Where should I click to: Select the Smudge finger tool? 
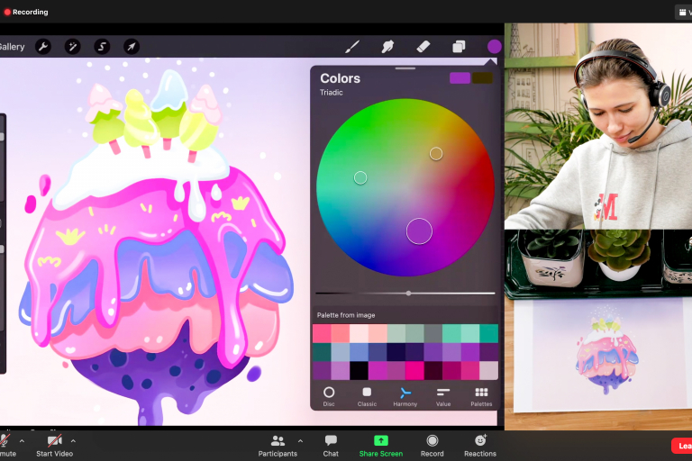pos(387,46)
